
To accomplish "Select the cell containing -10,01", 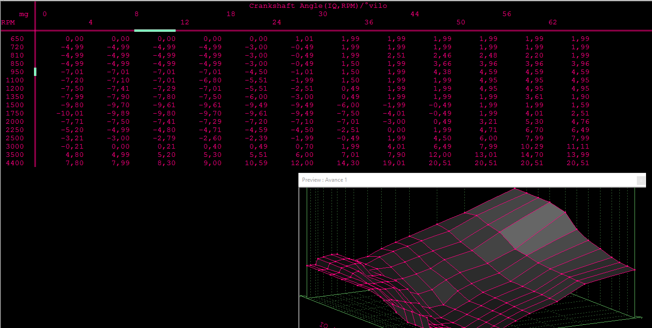I will click(x=70, y=113).
